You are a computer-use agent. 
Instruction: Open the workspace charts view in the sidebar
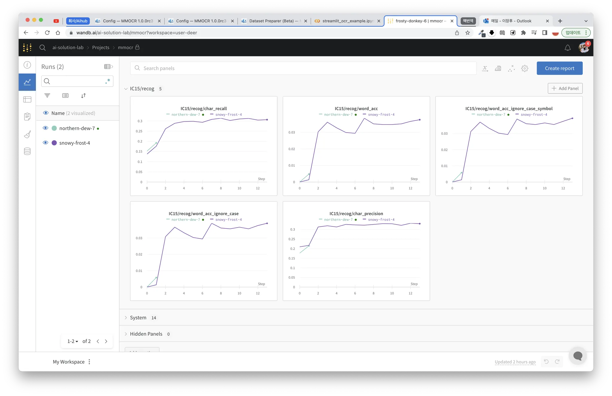point(27,82)
